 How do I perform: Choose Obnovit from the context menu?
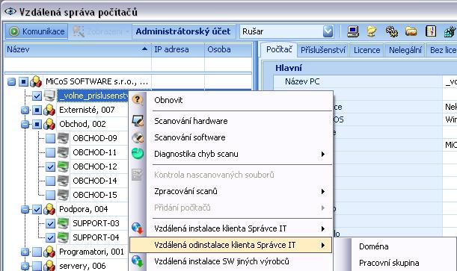231,100
